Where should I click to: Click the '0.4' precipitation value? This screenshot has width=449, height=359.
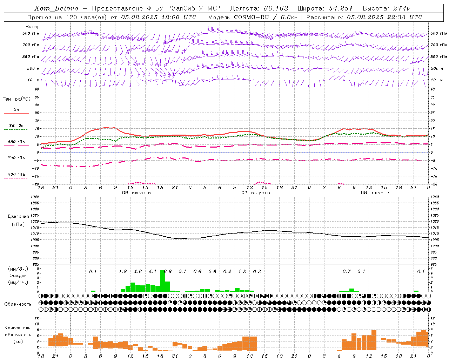coord(227,272)
